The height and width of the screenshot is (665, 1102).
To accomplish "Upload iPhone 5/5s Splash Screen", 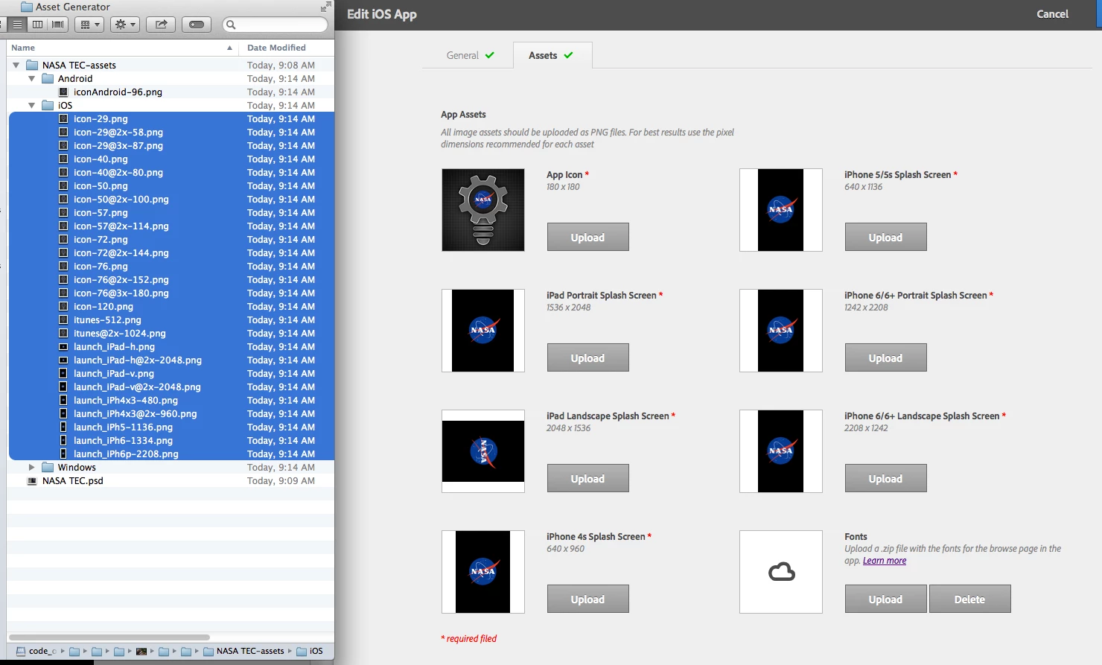I will (x=886, y=237).
